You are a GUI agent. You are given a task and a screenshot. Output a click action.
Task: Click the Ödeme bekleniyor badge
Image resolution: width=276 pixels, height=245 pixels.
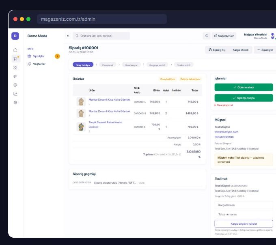(190, 79)
